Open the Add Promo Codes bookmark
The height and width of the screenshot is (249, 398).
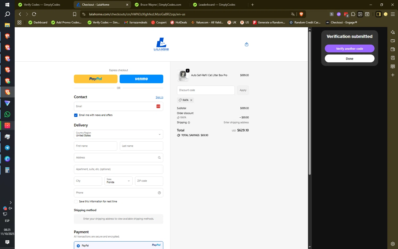coord(66,22)
